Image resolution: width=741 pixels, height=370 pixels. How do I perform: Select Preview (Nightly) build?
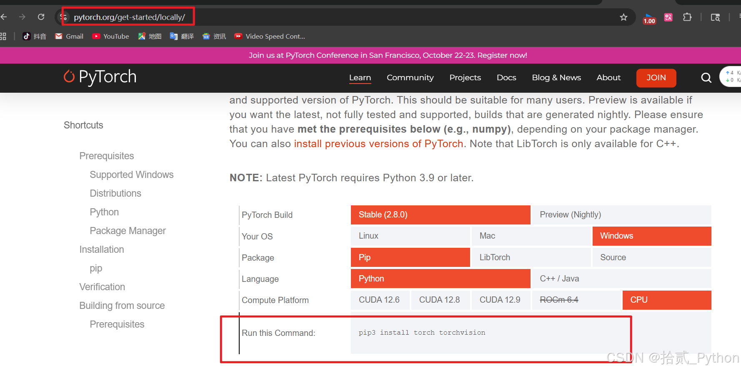click(622, 215)
